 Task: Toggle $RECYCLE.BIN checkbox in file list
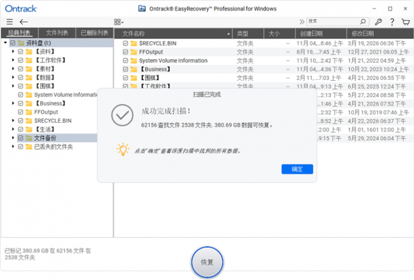coord(125,43)
